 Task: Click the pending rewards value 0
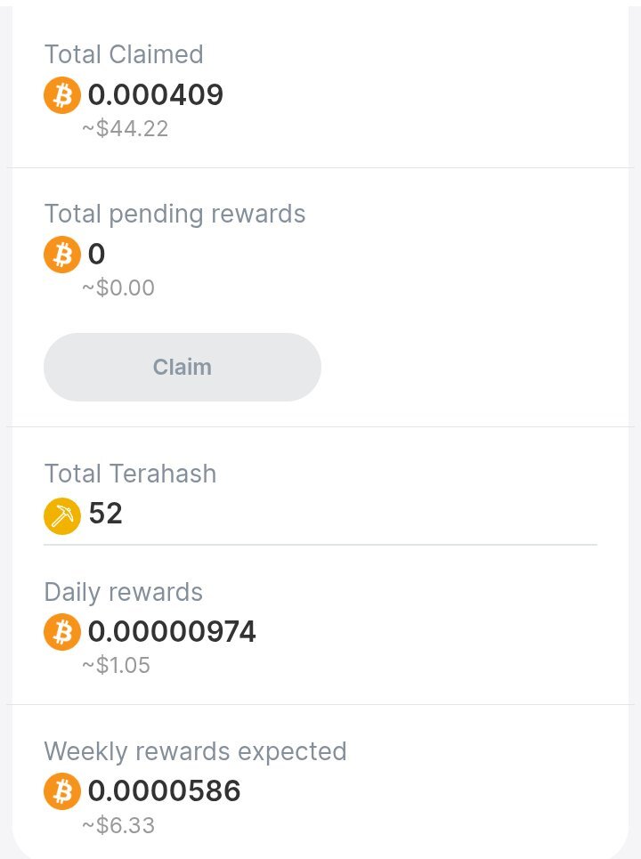click(96, 255)
